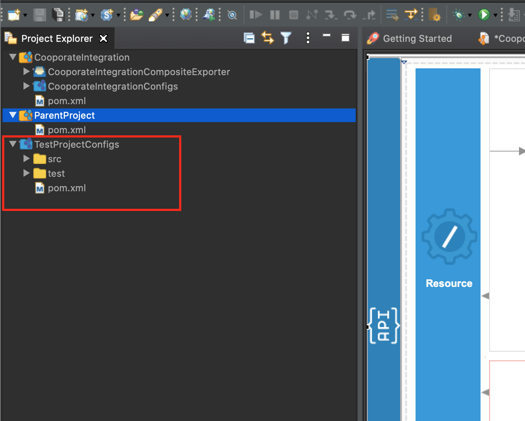This screenshot has height=421, width=525.
Task: Click the API vertical bar in editor
Action: pos(384,239)
